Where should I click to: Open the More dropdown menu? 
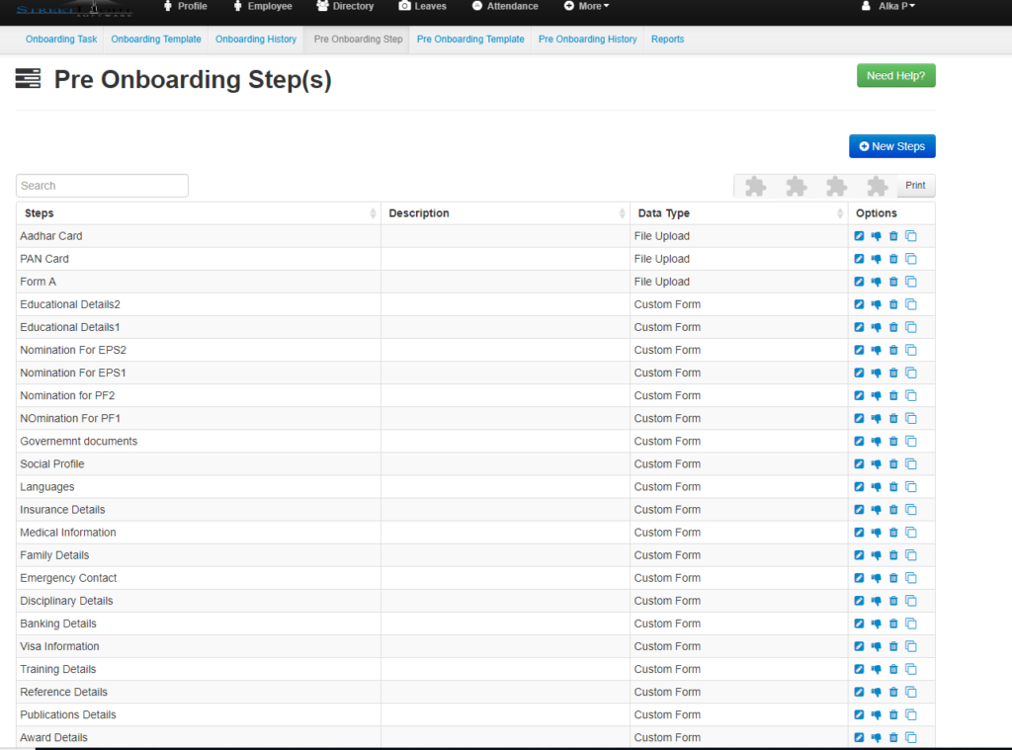(586, 6)
